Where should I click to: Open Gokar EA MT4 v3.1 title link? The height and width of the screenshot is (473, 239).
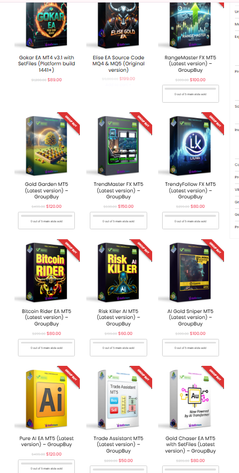tap(46, 64)
